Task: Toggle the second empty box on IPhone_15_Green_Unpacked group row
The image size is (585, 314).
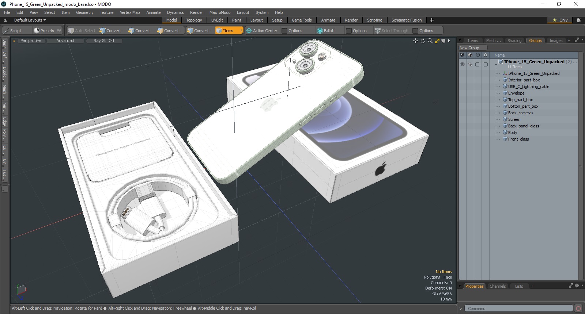Action: (485, 64)
